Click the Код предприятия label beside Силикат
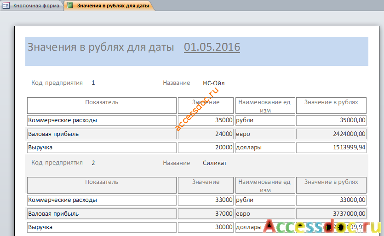The image size is (384, 236). pyautogui.click(x=57, y=163)
